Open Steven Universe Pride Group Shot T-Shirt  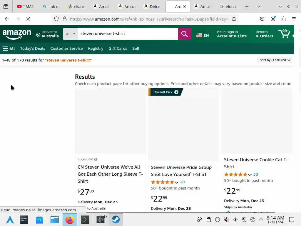click(x=181, y=171)
